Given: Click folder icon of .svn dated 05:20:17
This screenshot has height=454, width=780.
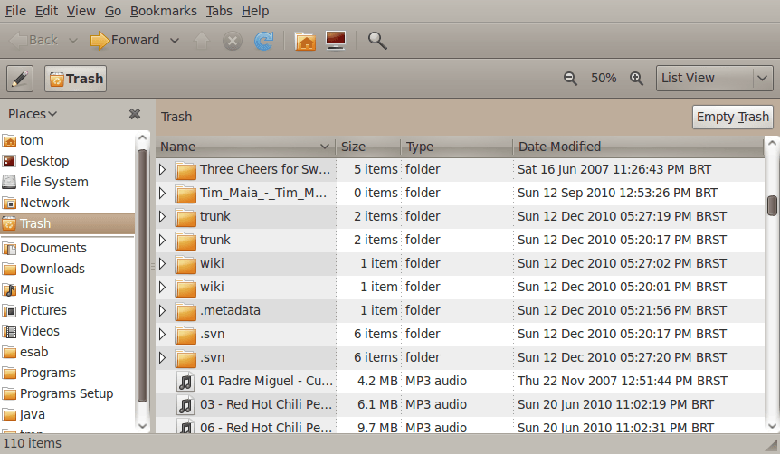Looking at the screenshot, I should [x=185, y=335].
